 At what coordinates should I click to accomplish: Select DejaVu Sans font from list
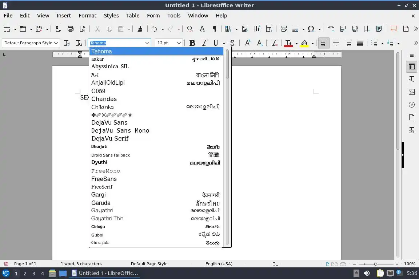pyautogui.click(x=156, y=122)
